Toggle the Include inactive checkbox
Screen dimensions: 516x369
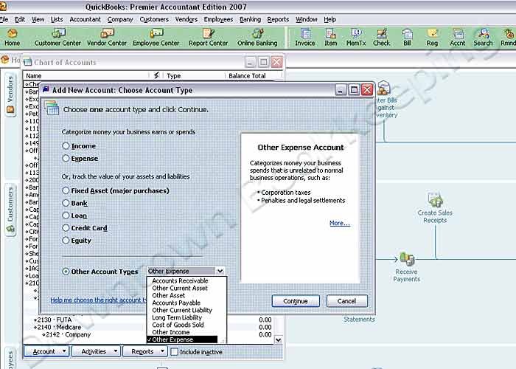click(175, 351)
